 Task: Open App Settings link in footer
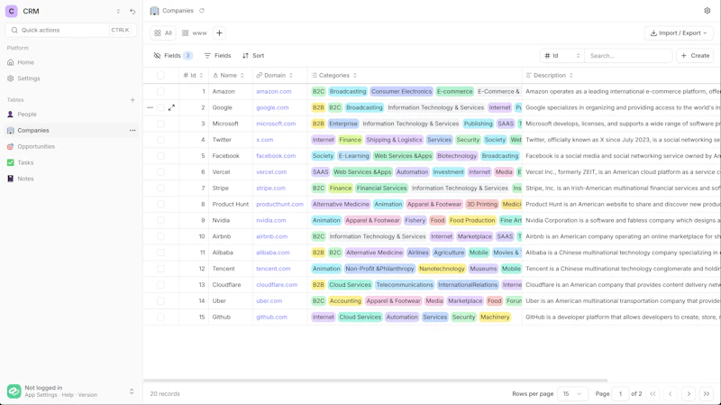pyautogui.click(x=41, y=395)
